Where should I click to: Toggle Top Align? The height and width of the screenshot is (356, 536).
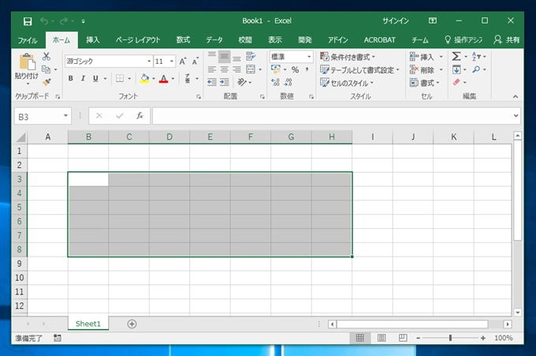pos(212,57)
